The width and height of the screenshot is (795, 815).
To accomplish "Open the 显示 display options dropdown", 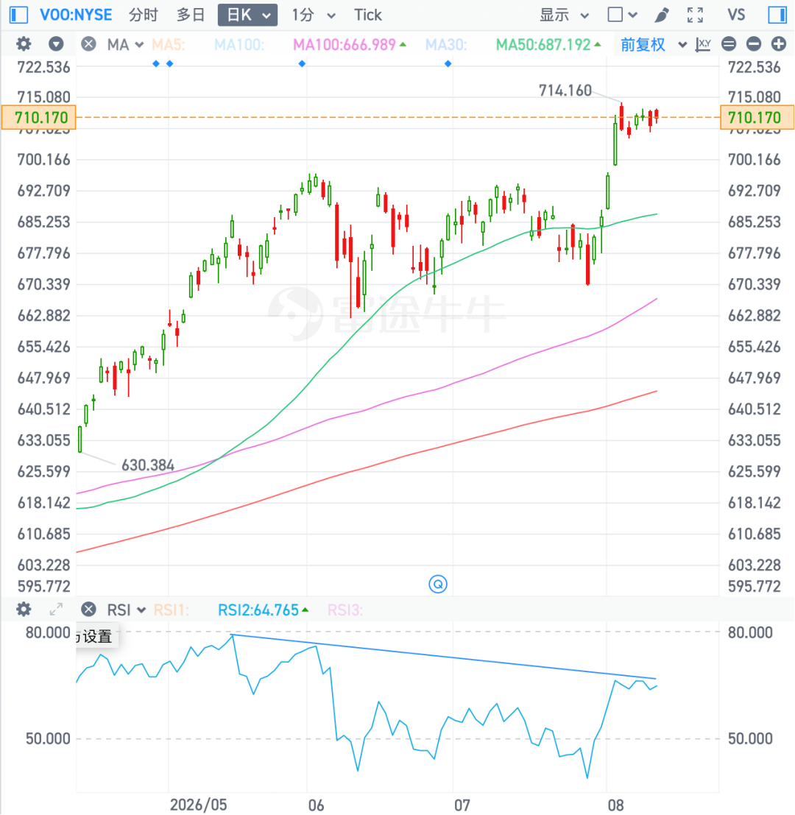I will point(565,15).
